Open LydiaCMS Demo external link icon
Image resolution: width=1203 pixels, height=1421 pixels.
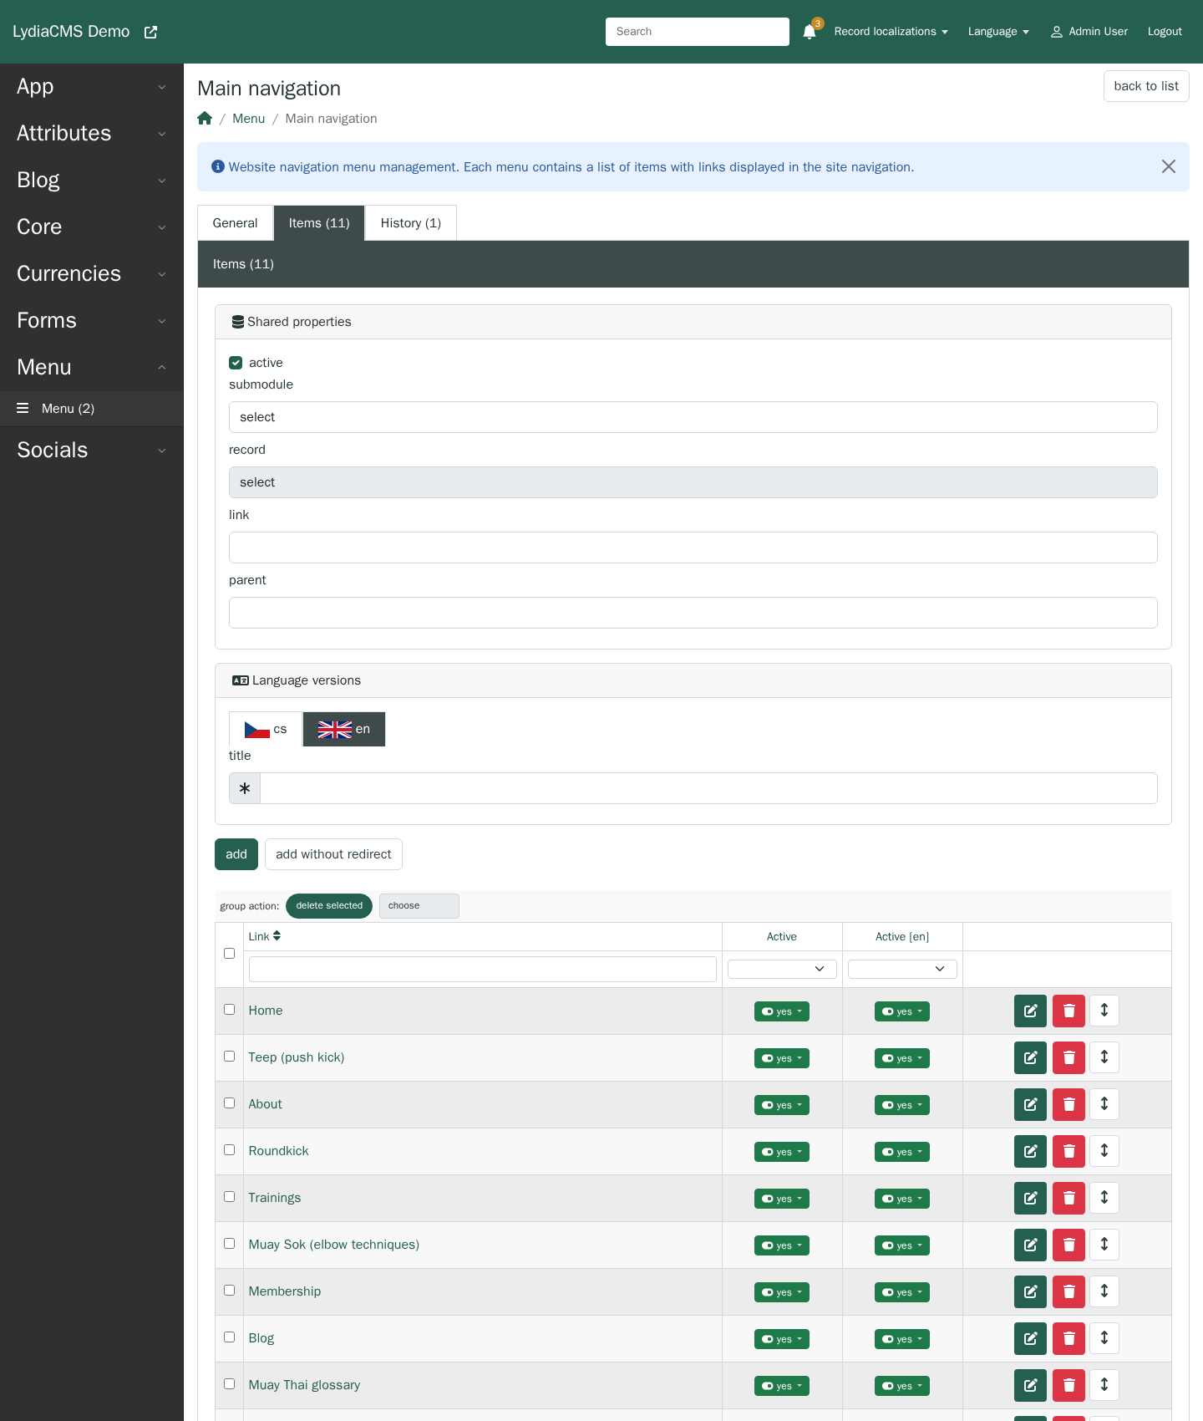tap(150, 32)
